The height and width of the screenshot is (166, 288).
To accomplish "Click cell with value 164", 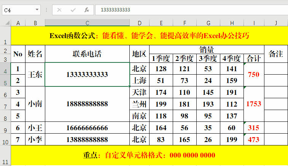I will click(x=161, y=128).
